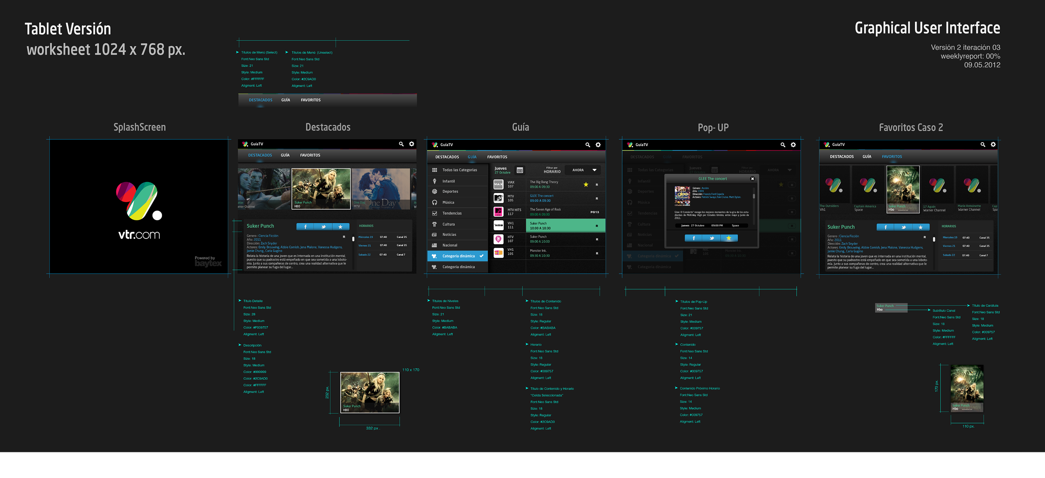Select the Música headphones category in Guía
This screenshot has height=478, width=1045.
[x=448, y=202]
